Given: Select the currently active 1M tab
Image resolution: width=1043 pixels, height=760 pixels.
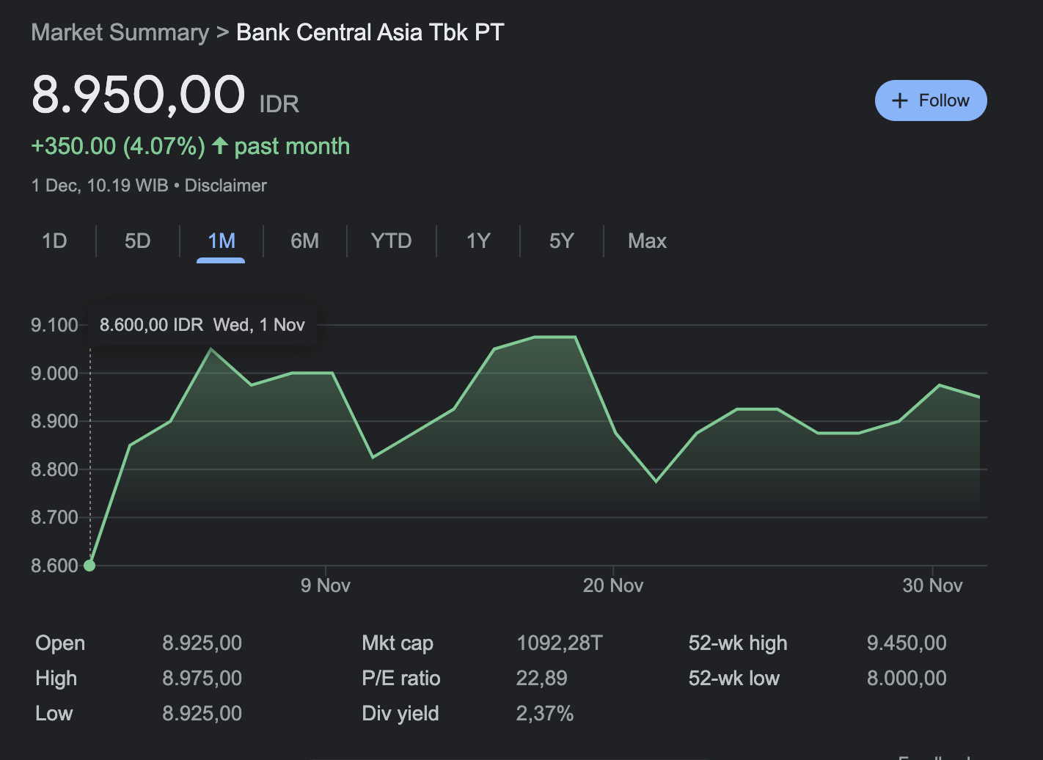Looking at the screenshot, I should pyautogui.click(x=221, y=241).
